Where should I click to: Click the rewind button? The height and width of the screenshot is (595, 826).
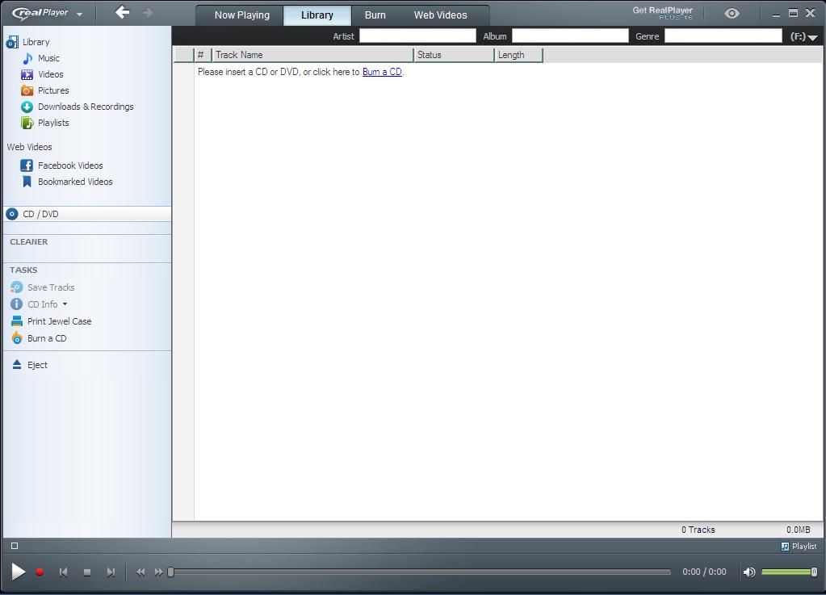point(140,572)
